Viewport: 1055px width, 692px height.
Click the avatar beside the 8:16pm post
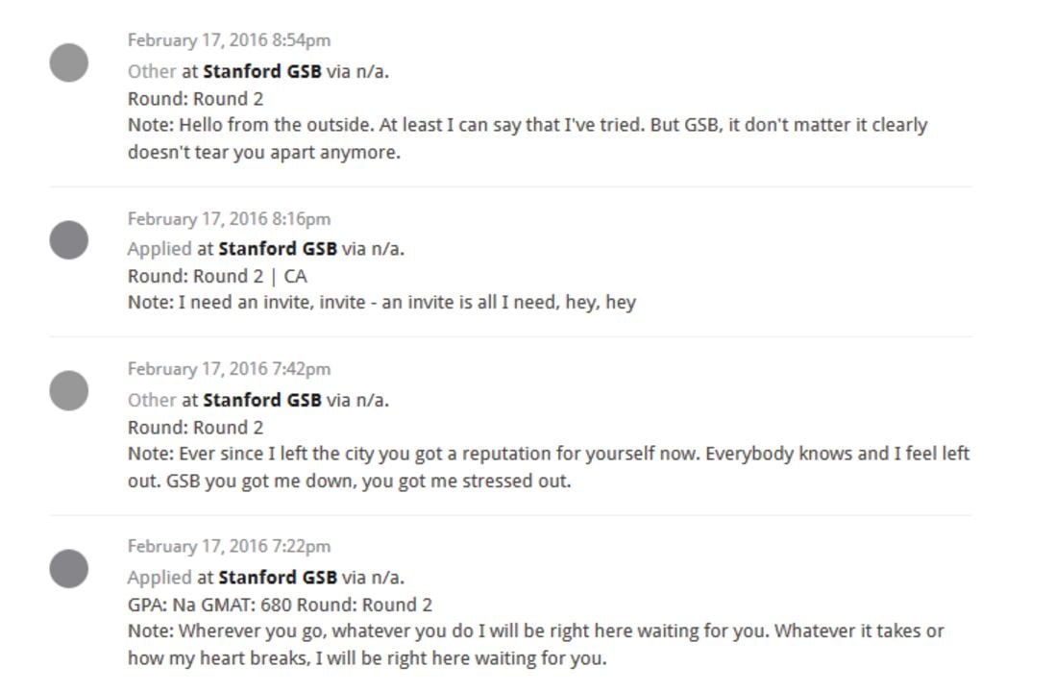click(x=69, y=240)
